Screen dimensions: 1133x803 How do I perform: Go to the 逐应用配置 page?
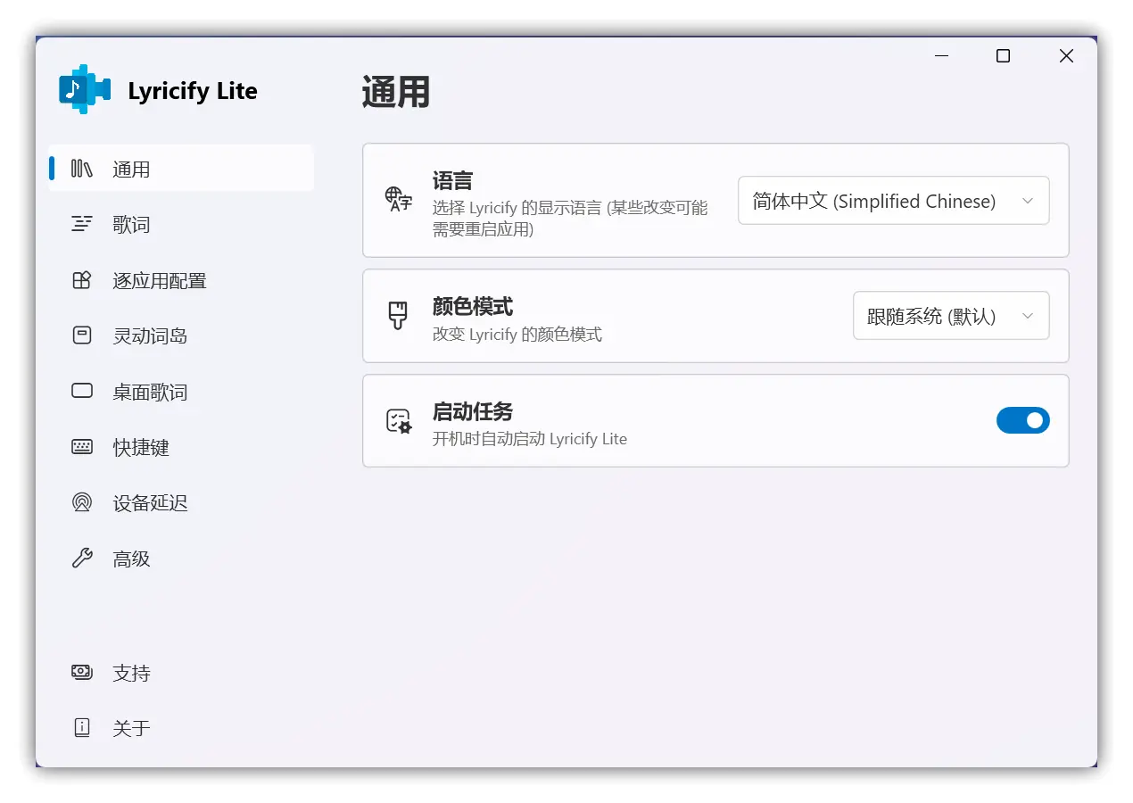(181, 280)
